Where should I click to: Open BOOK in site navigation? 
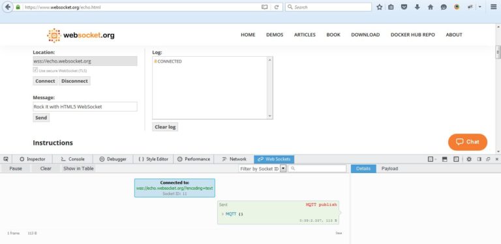pos(333,35)
